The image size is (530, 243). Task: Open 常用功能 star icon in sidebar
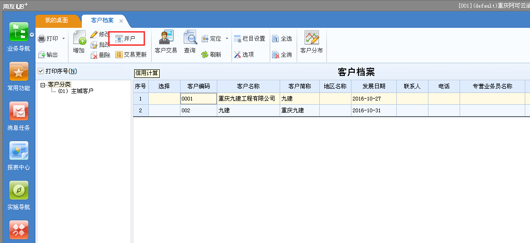click(19, 72)
